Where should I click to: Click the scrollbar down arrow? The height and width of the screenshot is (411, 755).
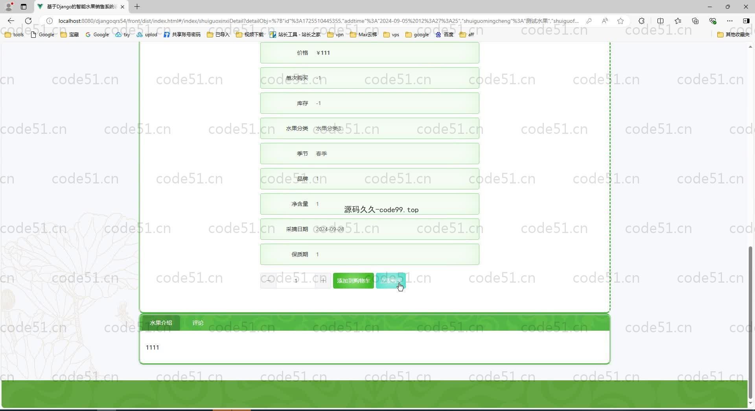[750, 403]
